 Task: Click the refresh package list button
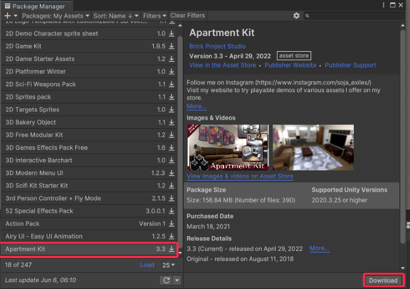pyautogui.click(x=166, y=281)
